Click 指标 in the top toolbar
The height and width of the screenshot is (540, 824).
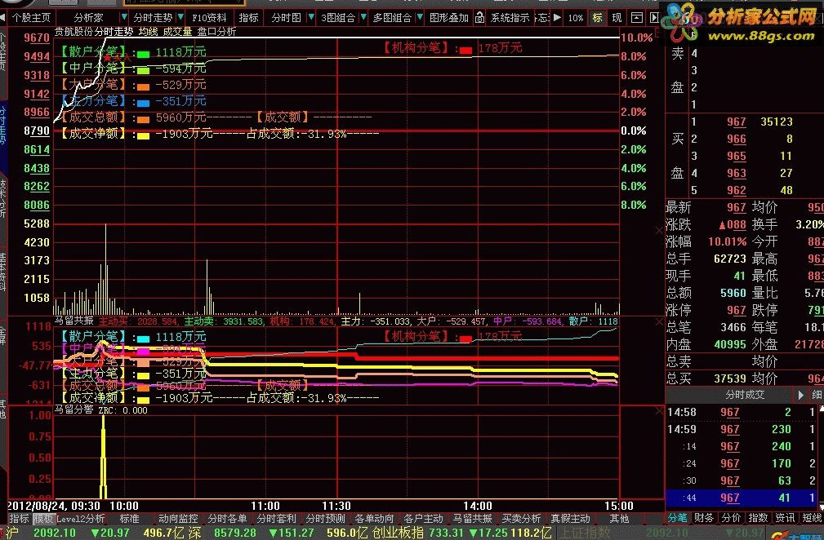tap(248, 18)
